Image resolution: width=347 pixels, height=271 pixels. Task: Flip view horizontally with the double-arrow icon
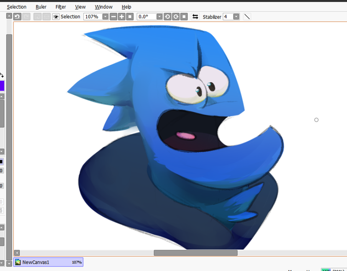195,17
